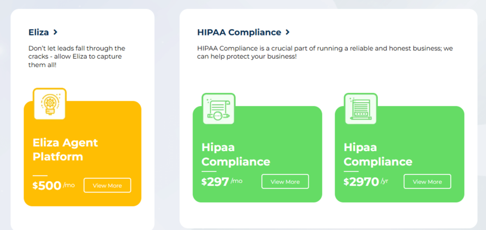Click the chevron beside HIPAA Compliance heading
486x230 pixels.
287,32
